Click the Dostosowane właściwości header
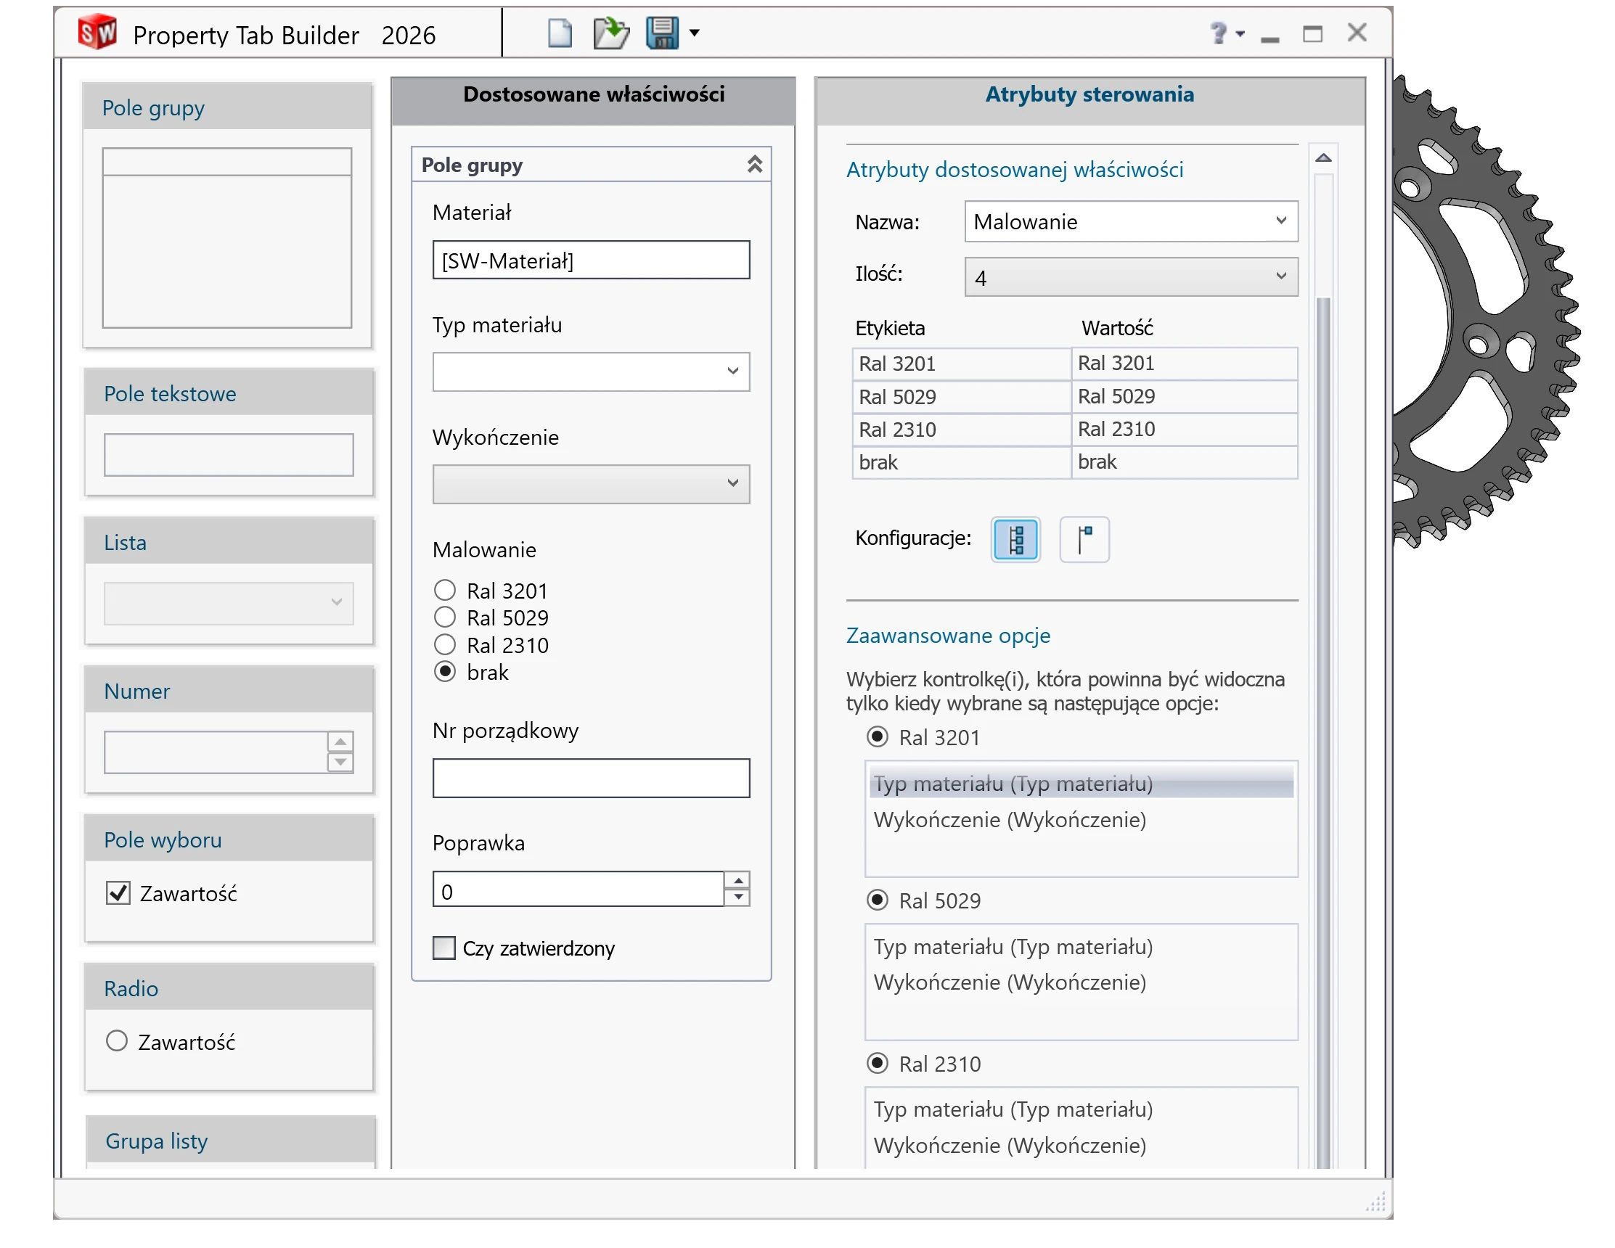Image resolution: width=1615 pixels, height=1248 pixels. [x=593, y=94]
